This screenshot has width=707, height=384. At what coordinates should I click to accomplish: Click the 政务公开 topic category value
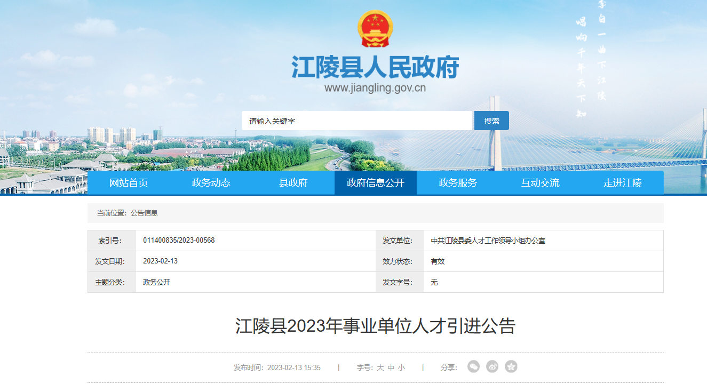(157, 282)
